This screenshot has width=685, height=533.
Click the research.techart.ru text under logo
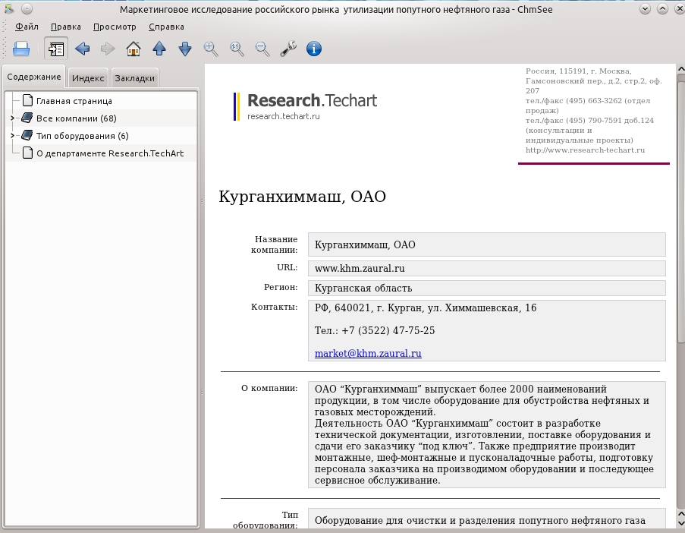284,116
